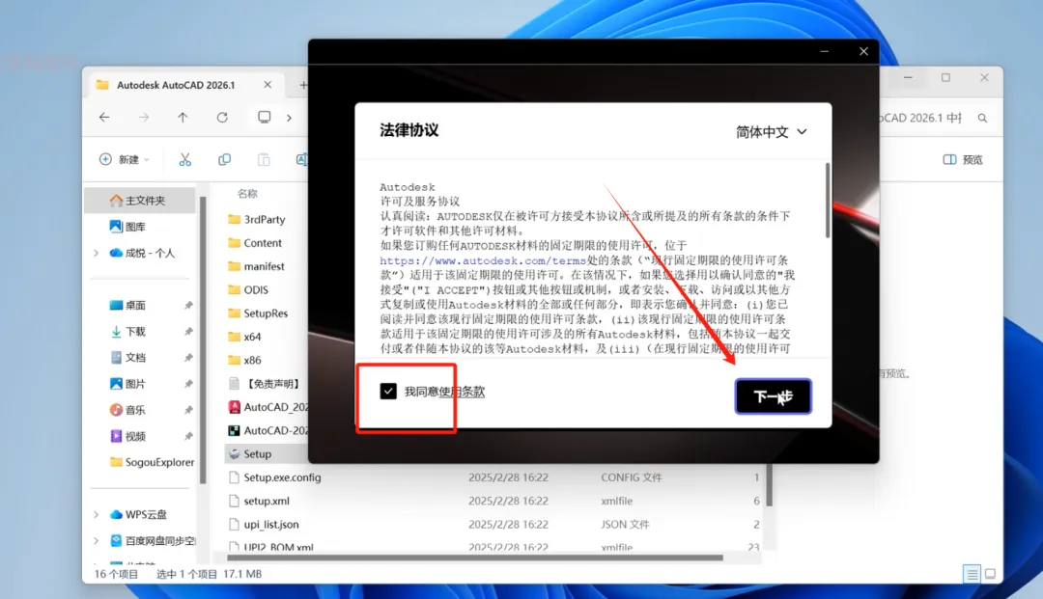This screenshot has height=599, width=1043.
Task: Open the 简体中文 language dropdown
Action: (771, 131)
